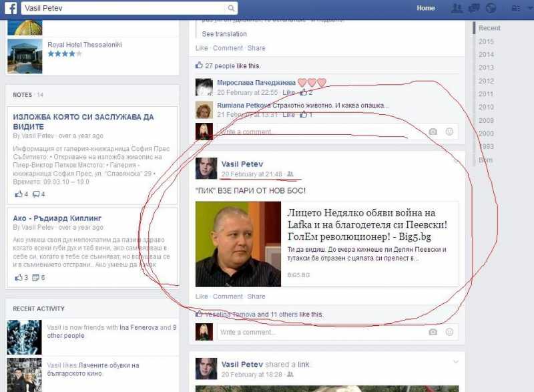Go to Home in top navigation
This screenshot has height=392, width=534.
(x=426, y=9)
